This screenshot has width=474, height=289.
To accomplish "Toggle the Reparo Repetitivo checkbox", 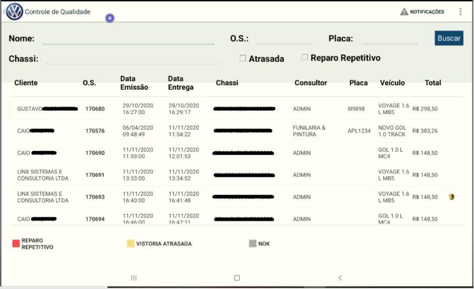I will click(x=304, y=57).
